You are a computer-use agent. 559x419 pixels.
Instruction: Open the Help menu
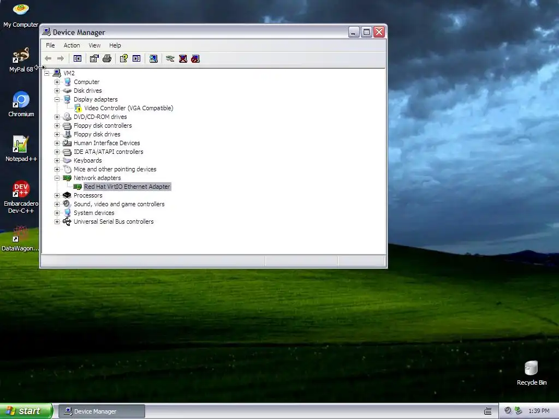click(115, 45)
